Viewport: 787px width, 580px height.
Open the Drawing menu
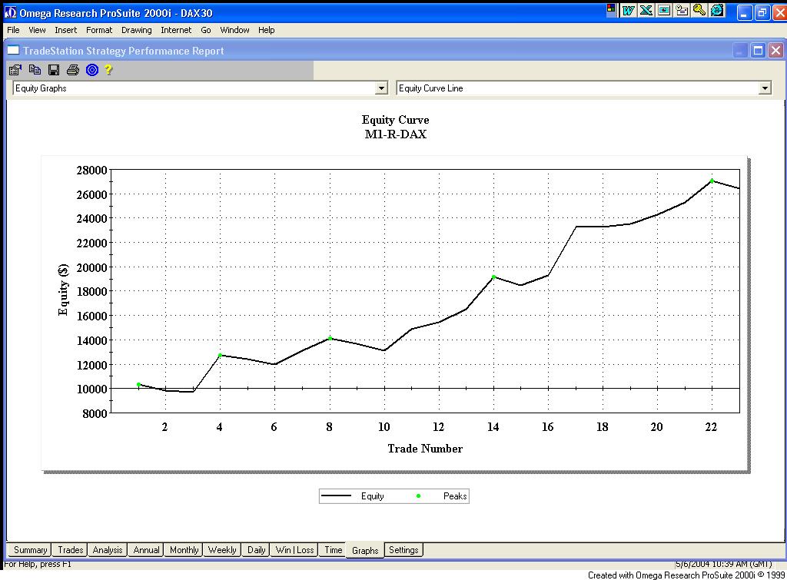pos(136,30)
